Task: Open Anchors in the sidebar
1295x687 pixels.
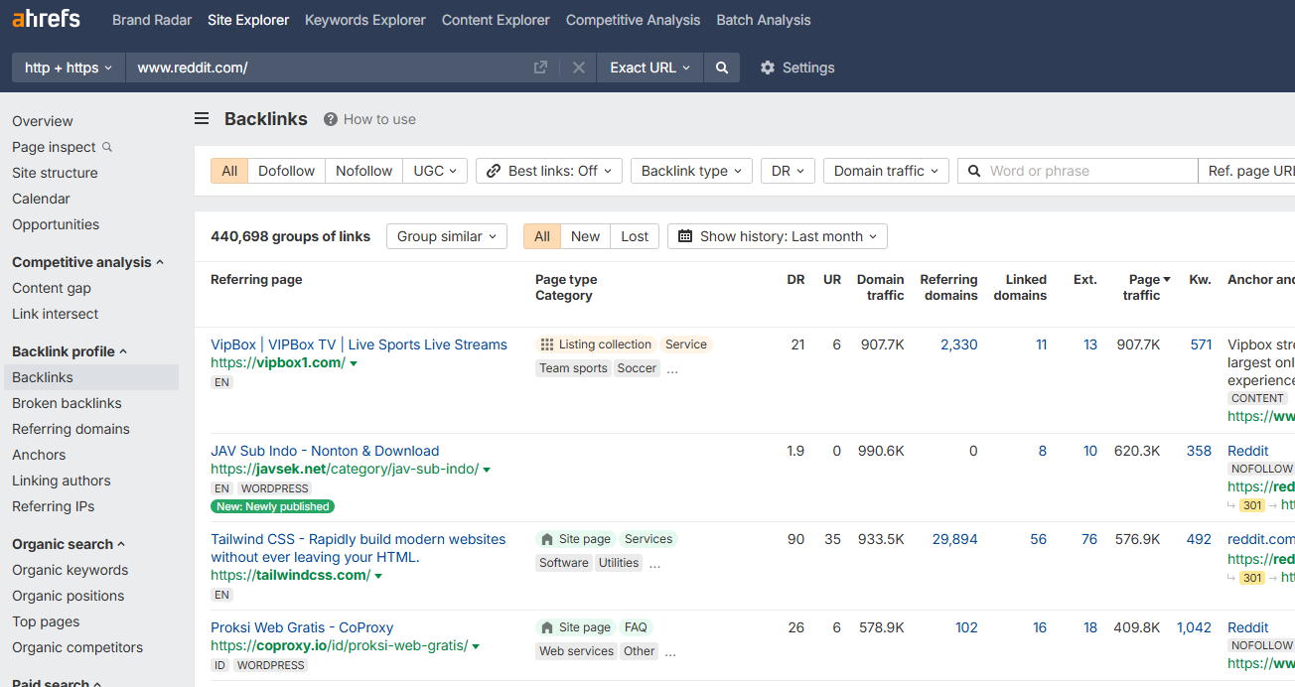Action: click(x=39, y=455)
